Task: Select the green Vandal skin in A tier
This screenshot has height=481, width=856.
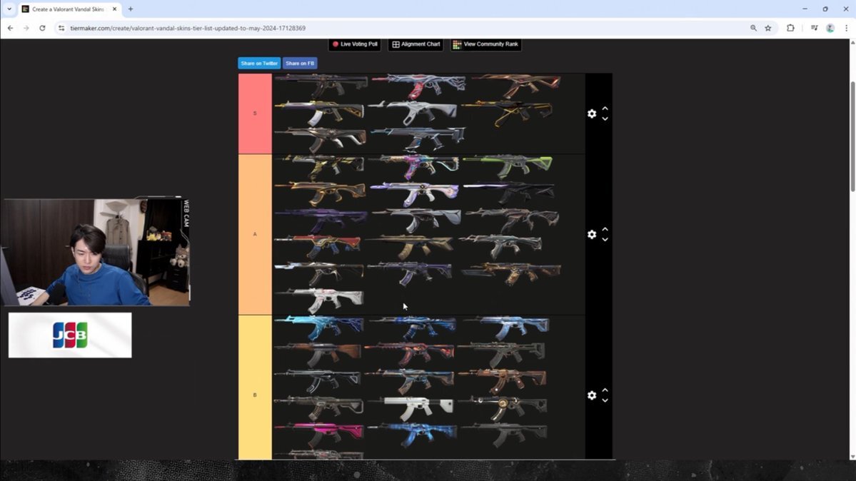Action: 508,166
